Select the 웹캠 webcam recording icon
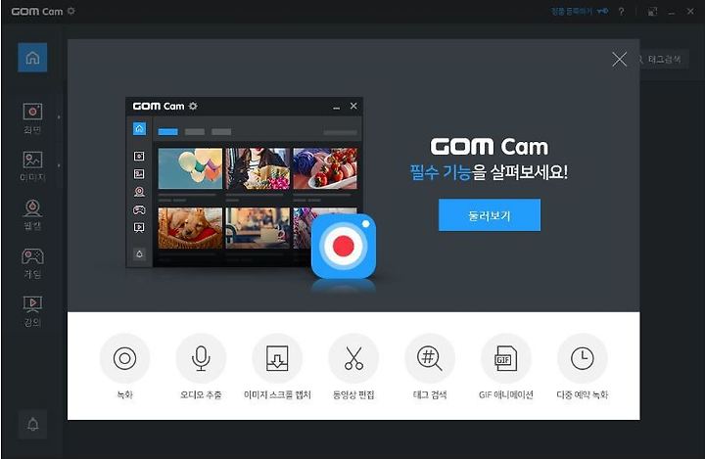This screenshot has width=705, height=459. coord(32,208)
